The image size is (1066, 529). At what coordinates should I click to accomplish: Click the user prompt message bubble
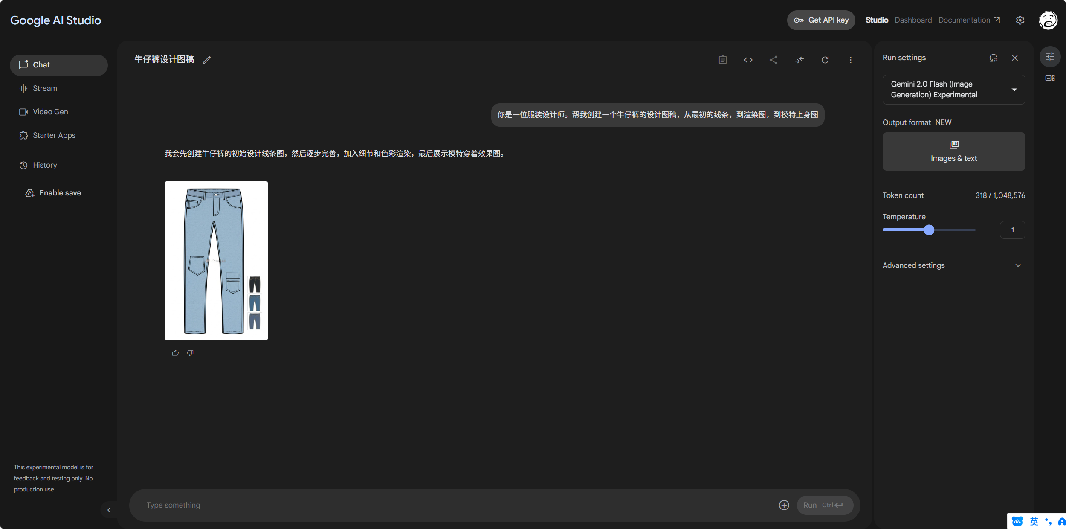point(658,115)
